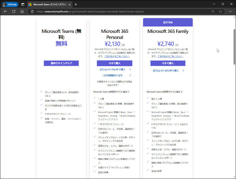Click footnote superscript after 試用版のキャンセル text
Screen dimensions: 236x179
coord(118,85)
